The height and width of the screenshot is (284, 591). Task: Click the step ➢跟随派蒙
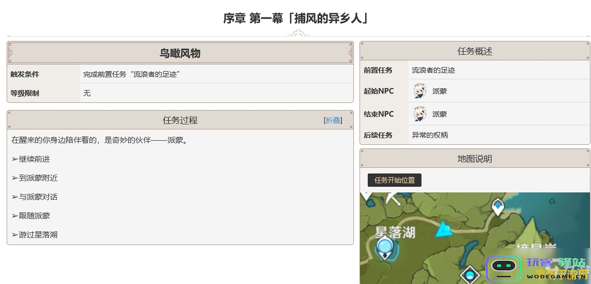point(31,215)
